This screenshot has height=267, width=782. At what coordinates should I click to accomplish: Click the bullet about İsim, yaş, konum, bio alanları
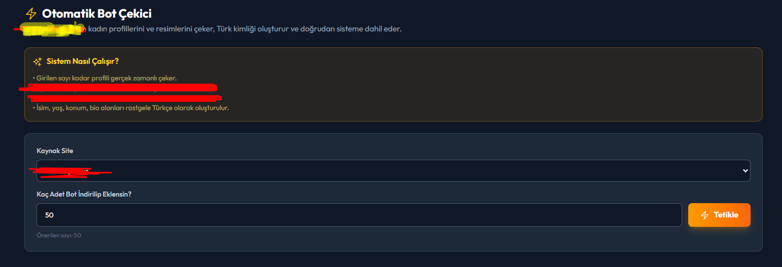point(131,108)
